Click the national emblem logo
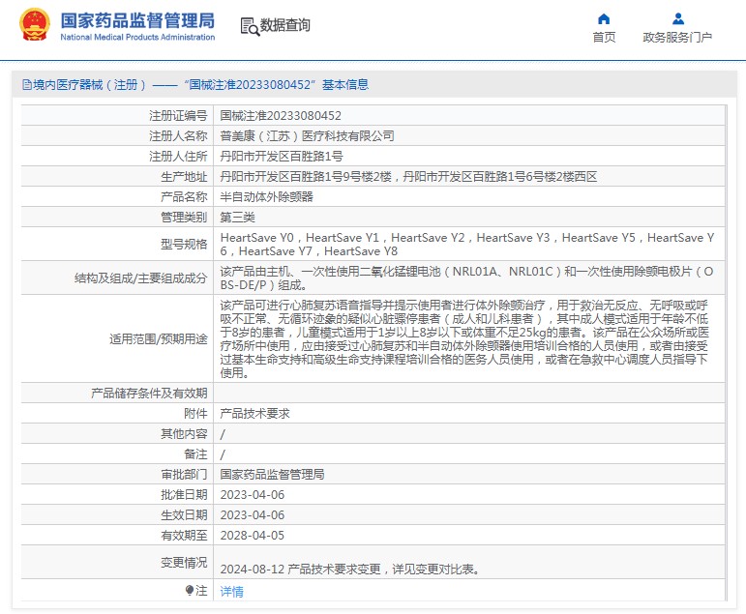The height and width of the screenshot is (614, 746). [34, 26]
